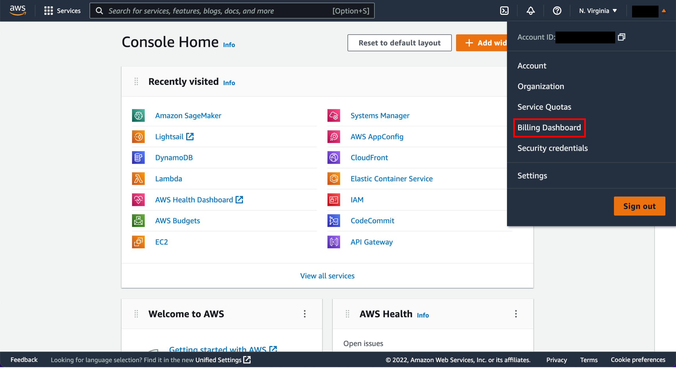Select Security credentials menu item
The image size is (676, 368).
pyautogui.click(x=552, y=148)
